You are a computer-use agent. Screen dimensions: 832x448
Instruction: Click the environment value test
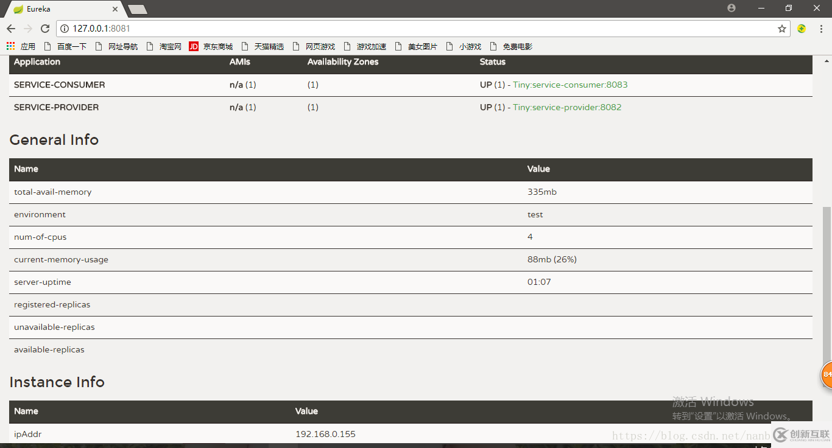coord(535,214)
